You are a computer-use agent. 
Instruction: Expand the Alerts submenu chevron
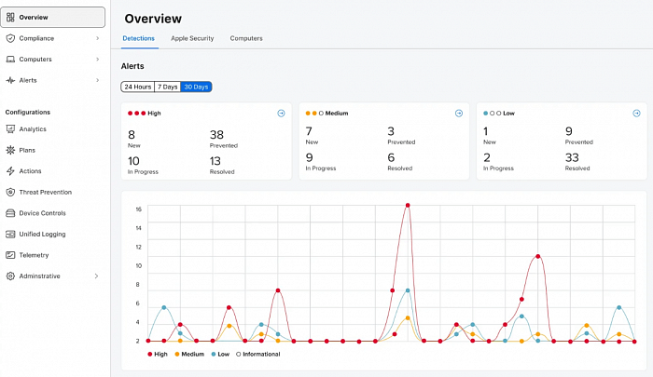97,80
